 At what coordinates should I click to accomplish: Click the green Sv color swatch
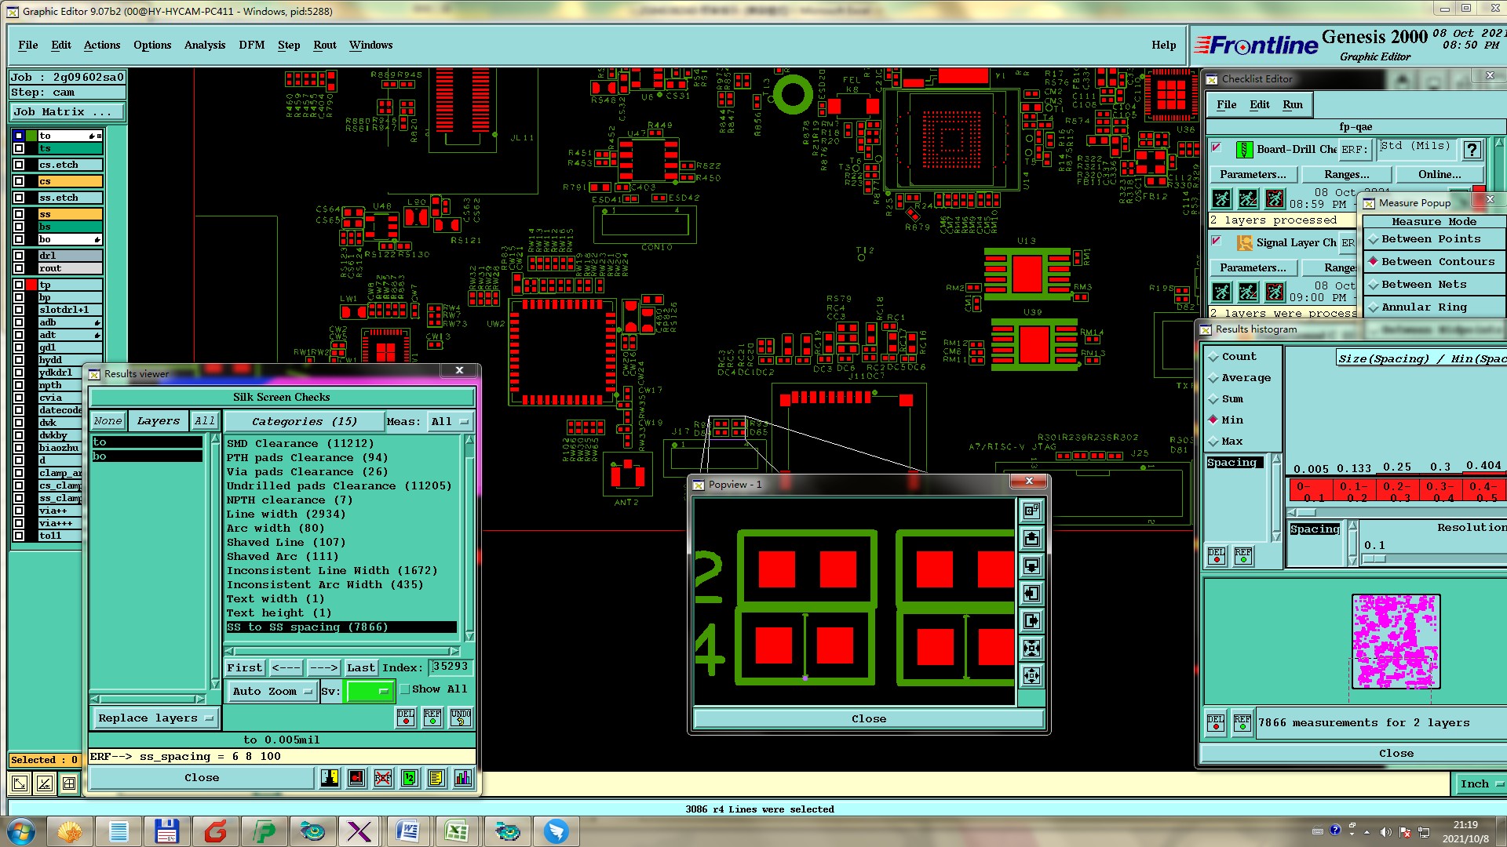(370, 691)
